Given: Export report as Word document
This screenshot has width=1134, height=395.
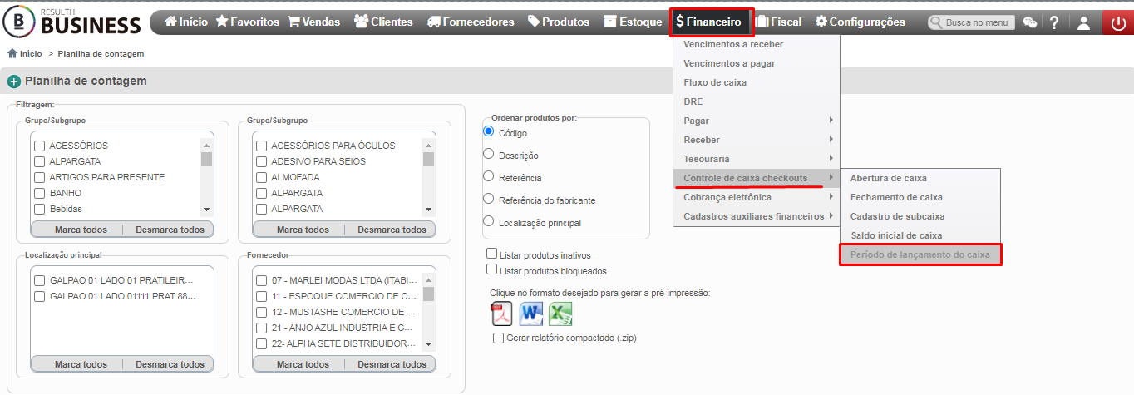Looking at the screenshot, I should pyautogui.click(x=531, y=314).
